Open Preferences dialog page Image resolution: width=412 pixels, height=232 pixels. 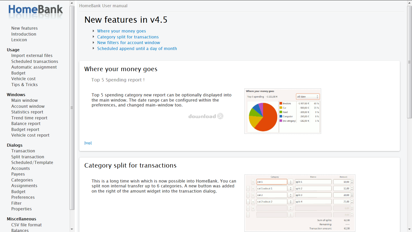(23, 197)
